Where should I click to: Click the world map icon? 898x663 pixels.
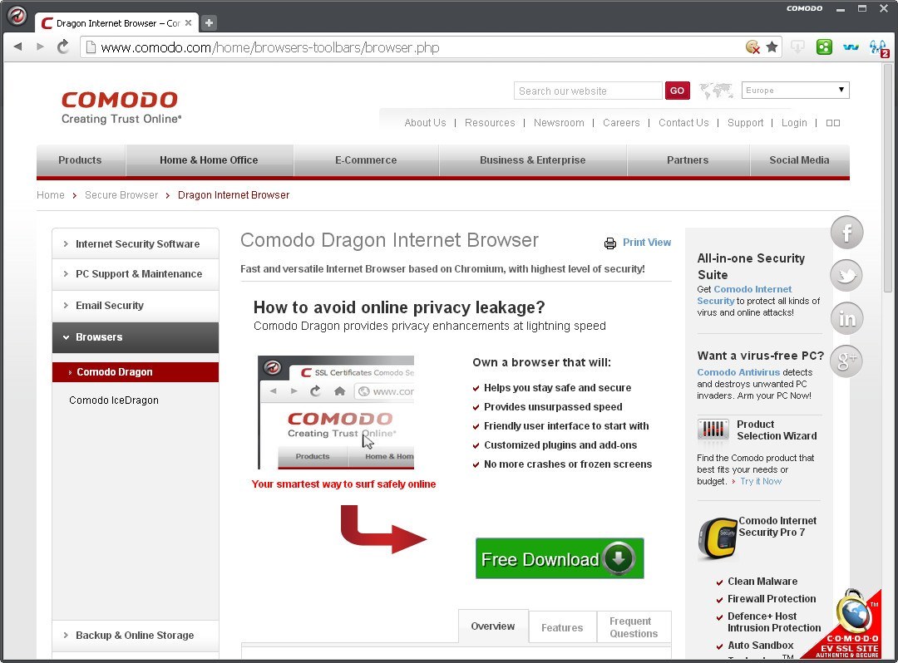click(716, 91)
